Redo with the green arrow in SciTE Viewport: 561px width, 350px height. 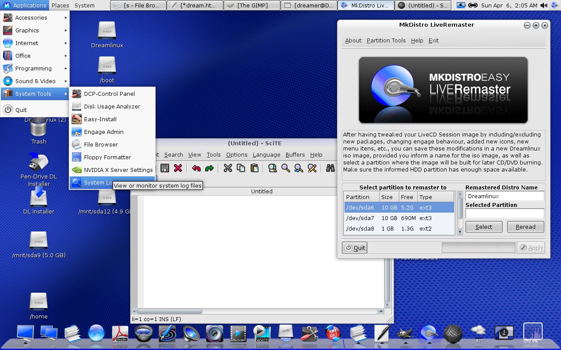[x=209, y=168]
